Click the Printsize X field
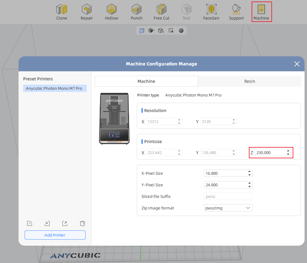 (164, 153)
